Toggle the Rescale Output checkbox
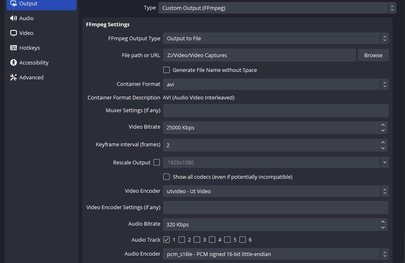This screenshot has height=263, width=405. (x=157, y=162)
